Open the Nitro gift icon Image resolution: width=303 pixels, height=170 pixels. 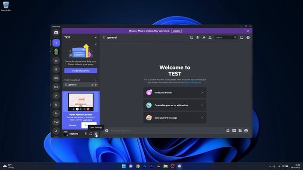point(228,131)
